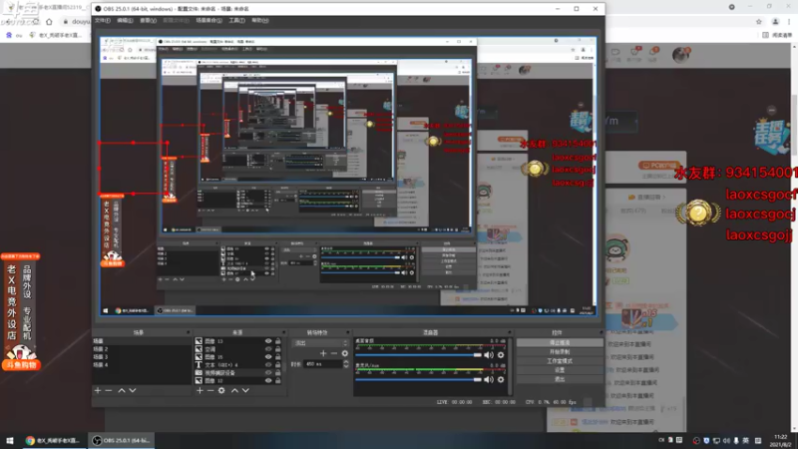Remove the transition with the minus icon
Viewport: 798px width, 449px height.
[334, 353]
